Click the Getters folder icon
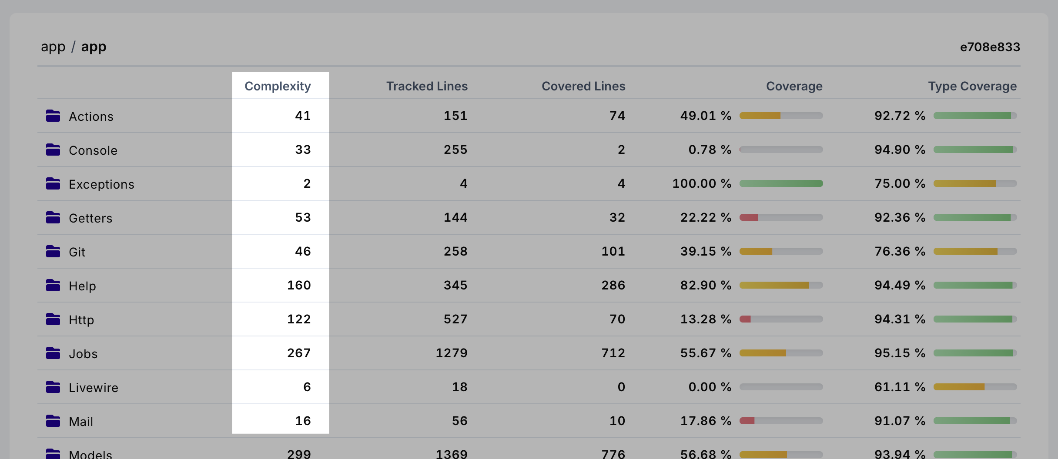The width and height of the screenshot is (1058, 459). tap(53, 218)
